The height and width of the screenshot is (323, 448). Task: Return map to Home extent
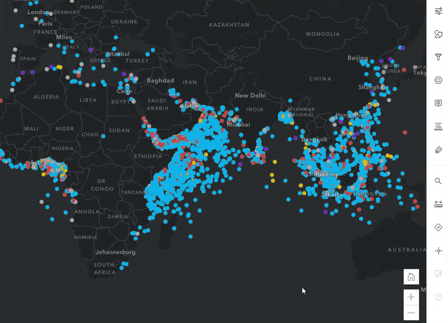click(x=411, y=277)
